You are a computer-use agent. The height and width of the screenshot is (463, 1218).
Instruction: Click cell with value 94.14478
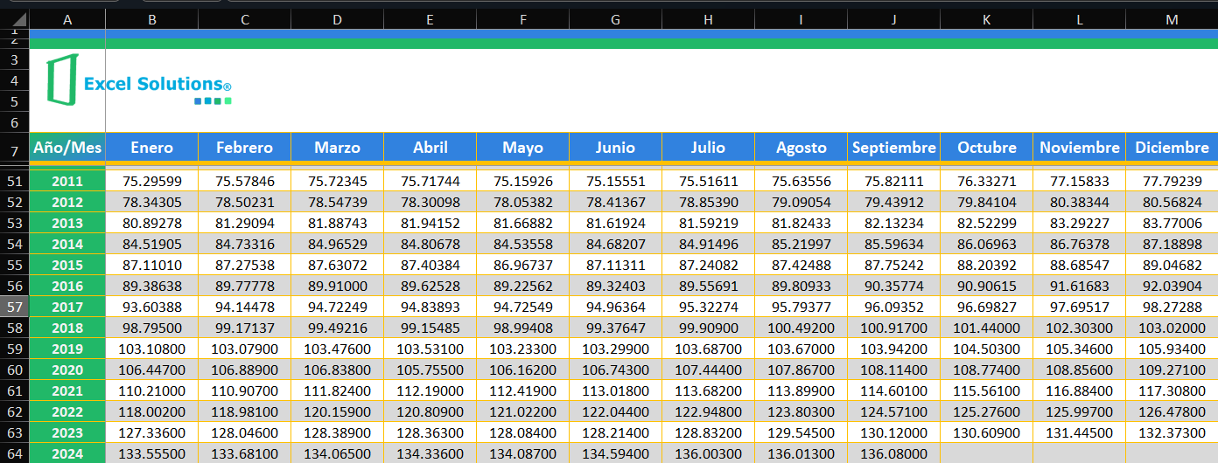click(x=245, y=307)
